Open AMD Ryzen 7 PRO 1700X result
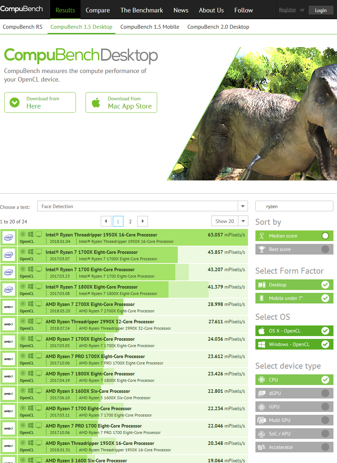337x463 pixels. [95, 356]
